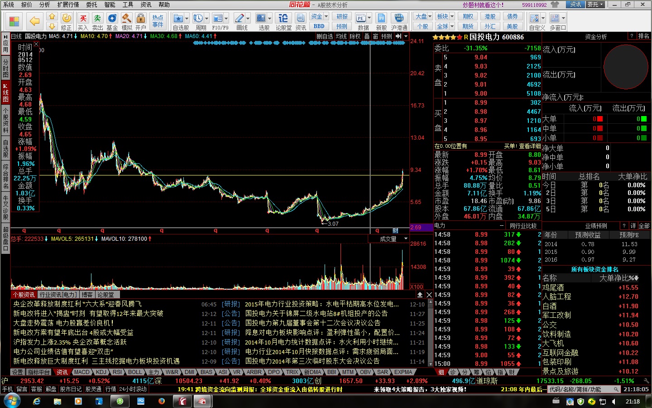Open Firefox from the Windows taskbar
The height and width of the screenshot is (408, 652).
click(162, 401)
